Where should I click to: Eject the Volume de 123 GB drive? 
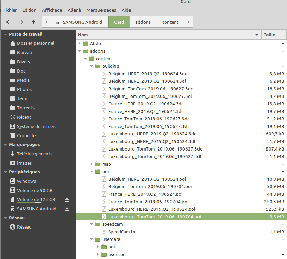[x=67, y=200]
